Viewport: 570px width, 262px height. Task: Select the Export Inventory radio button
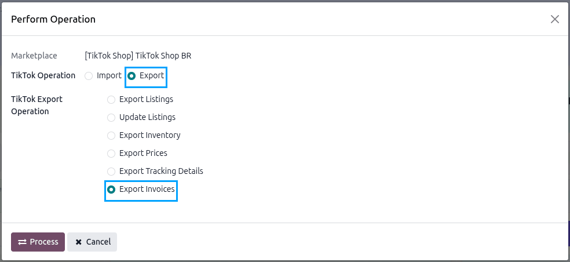[111, 136]
